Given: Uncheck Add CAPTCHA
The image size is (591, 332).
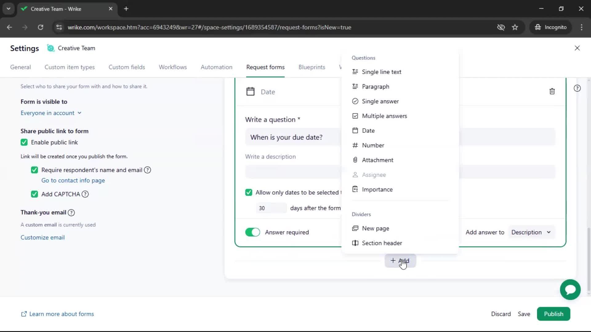Looking at the screenshot, I should coord(34,194).
